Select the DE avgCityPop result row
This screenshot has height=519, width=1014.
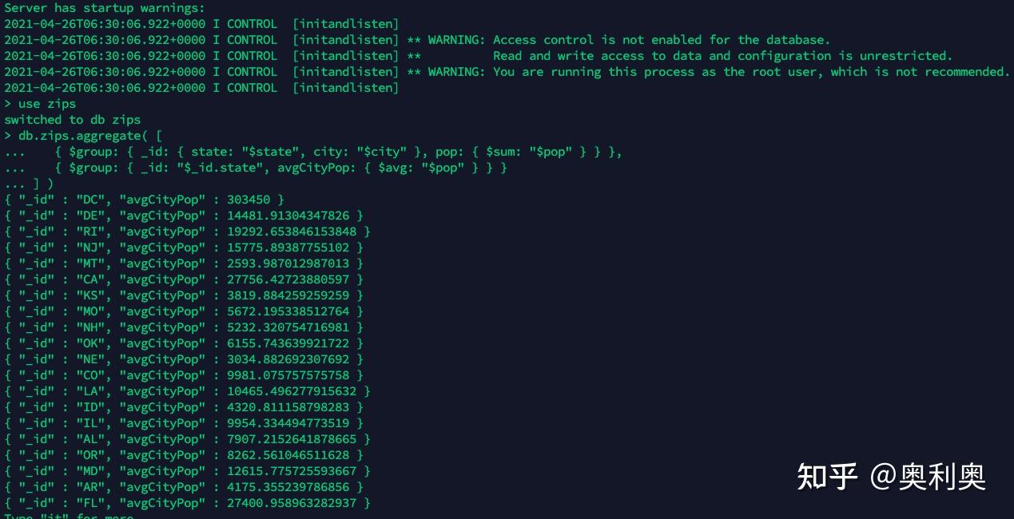(x=184, y=216)
